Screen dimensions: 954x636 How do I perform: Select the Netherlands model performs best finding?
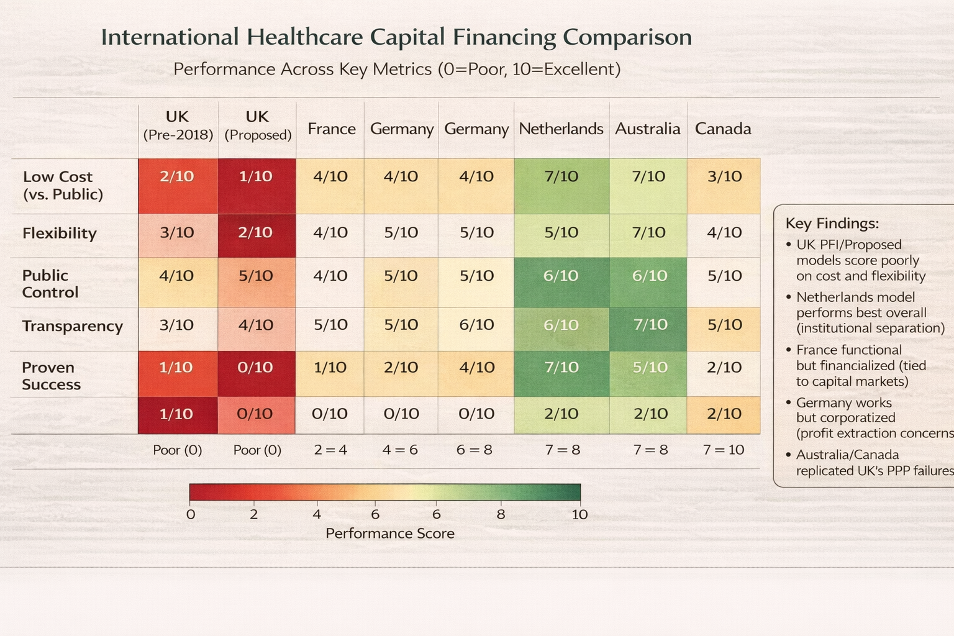click(x=870, y=312)
